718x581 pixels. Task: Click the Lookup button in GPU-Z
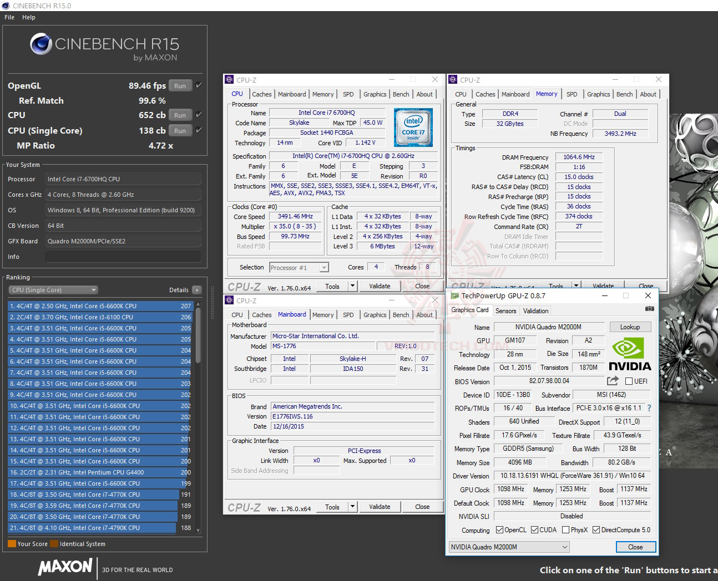point(630,327)
